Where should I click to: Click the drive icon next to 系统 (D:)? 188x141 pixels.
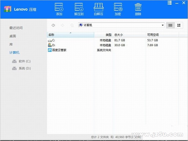point(14,68)
